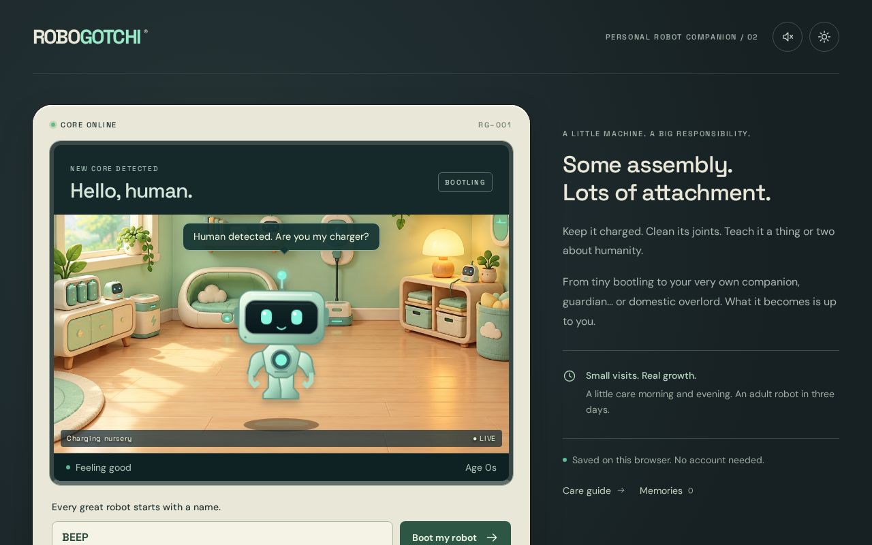Image resolution: width=872 pixels, height=545 pixels.
Task: Click 'Every great robot starts with a name.'
Action: point(136,507)
